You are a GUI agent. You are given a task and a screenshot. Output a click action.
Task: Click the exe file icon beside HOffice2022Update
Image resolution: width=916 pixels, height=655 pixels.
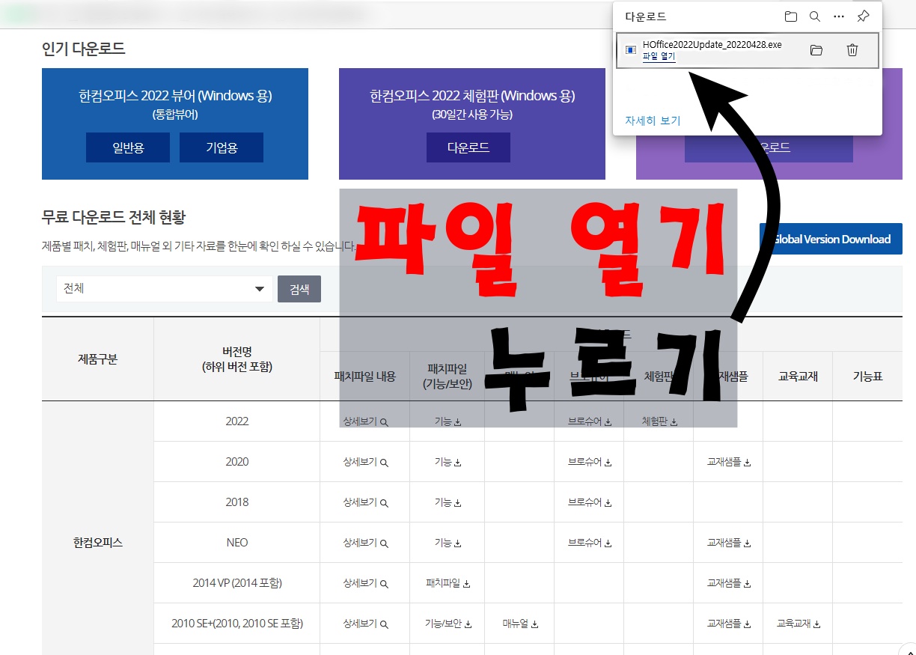pyautogui.click(x=631, y=50)
